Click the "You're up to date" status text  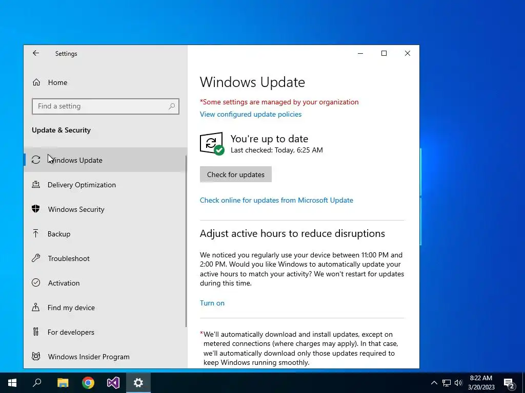270,139
